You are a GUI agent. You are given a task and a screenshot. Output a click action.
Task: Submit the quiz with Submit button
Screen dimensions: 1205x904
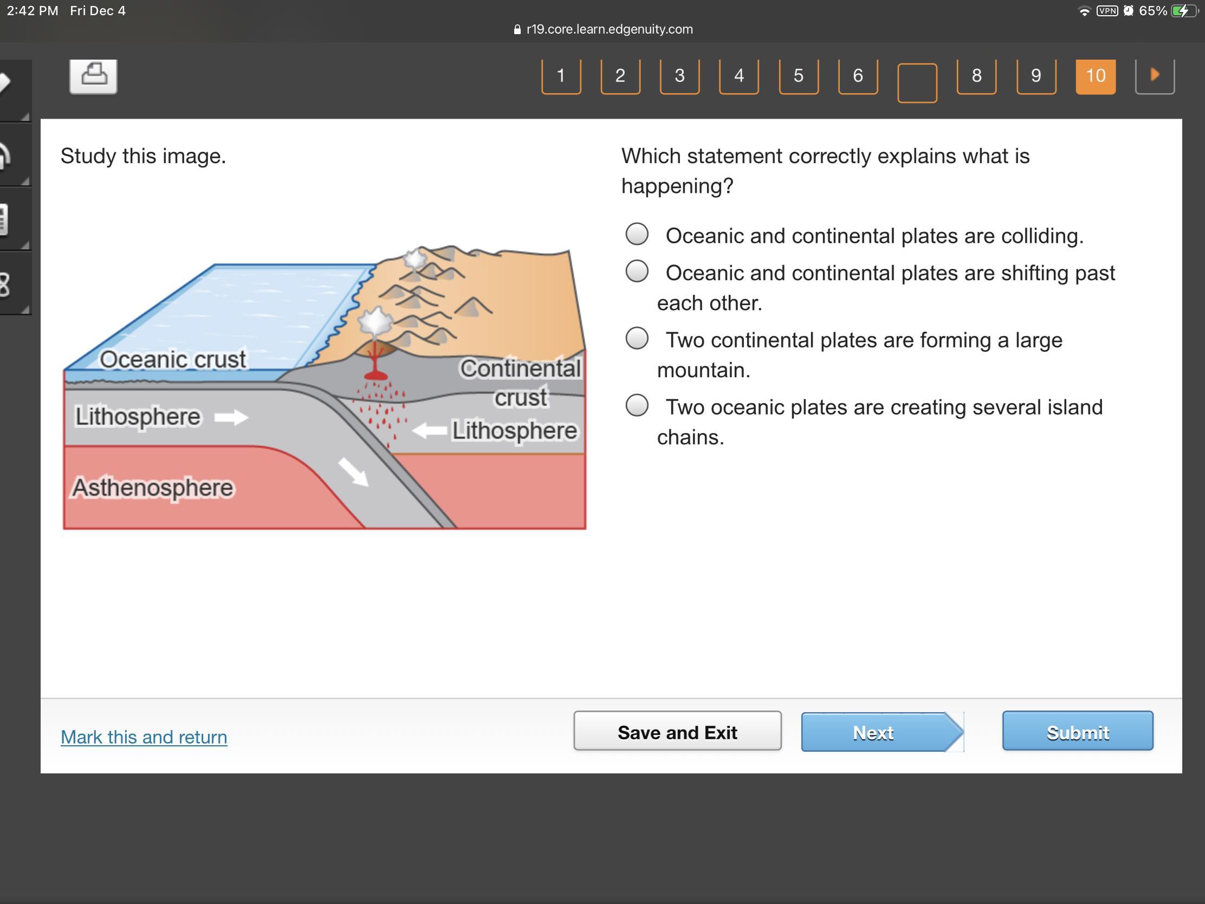(1077, 732)
